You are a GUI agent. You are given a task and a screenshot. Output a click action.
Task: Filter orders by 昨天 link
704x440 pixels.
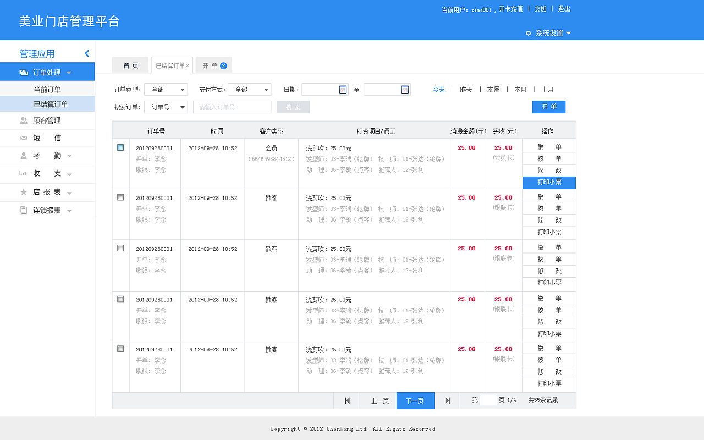click(465, 89)
